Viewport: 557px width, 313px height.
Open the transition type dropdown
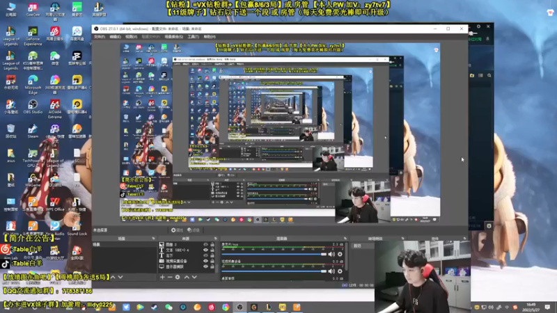[362, 246]
